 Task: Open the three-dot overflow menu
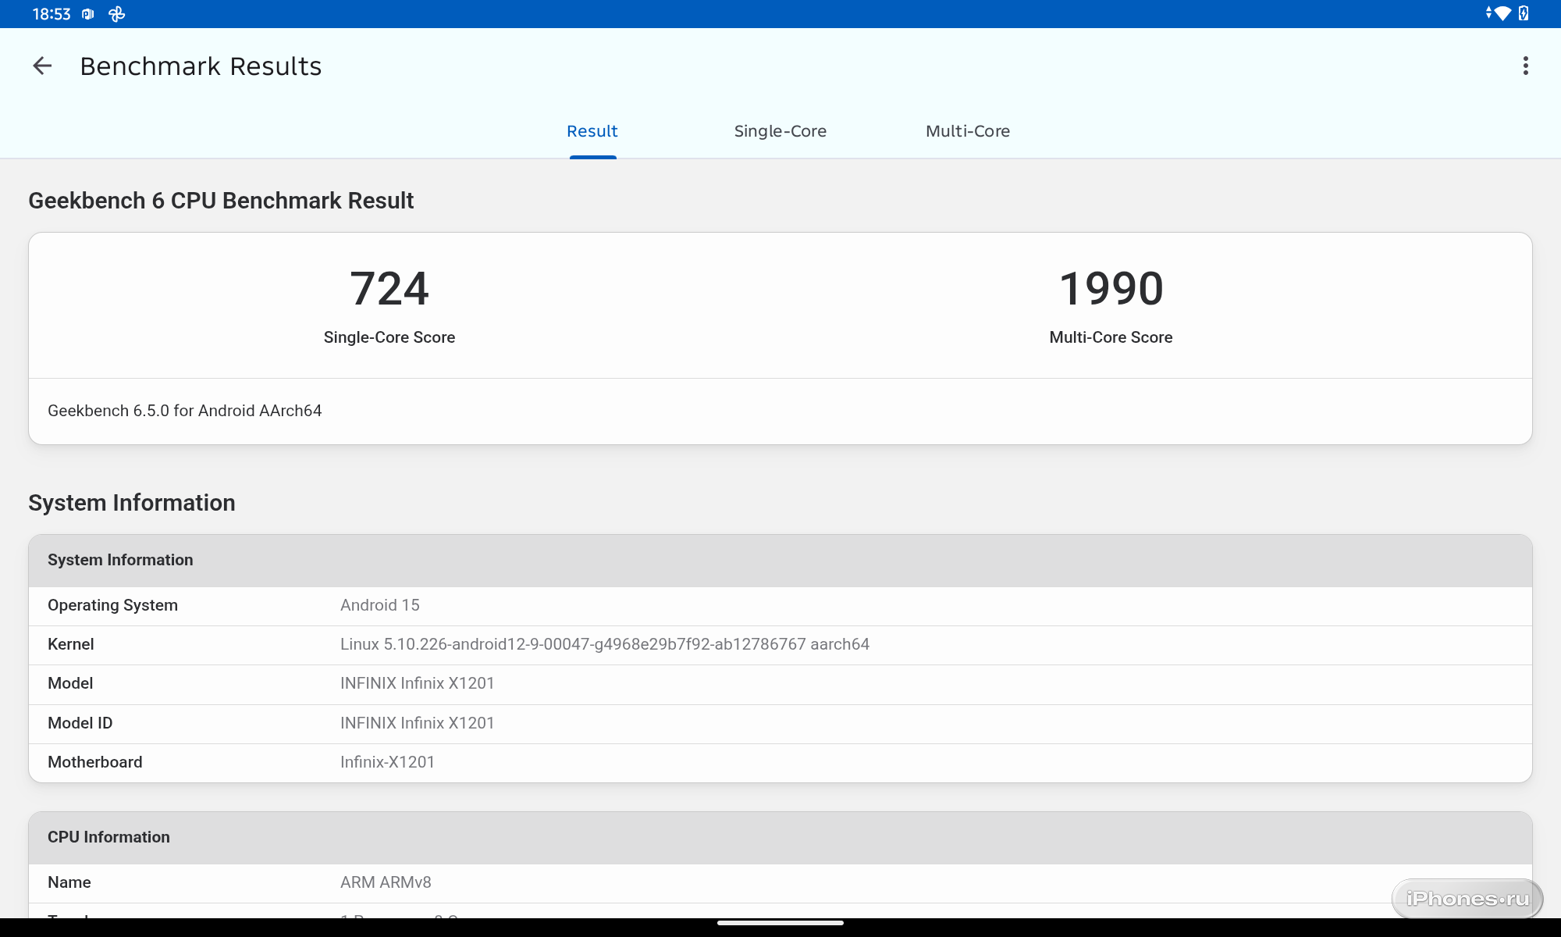[x=1525, y=66]
